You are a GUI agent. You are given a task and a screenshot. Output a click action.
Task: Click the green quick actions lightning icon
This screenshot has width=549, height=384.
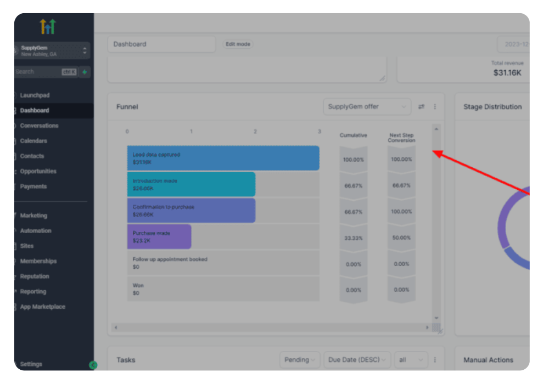pos(85,72)
